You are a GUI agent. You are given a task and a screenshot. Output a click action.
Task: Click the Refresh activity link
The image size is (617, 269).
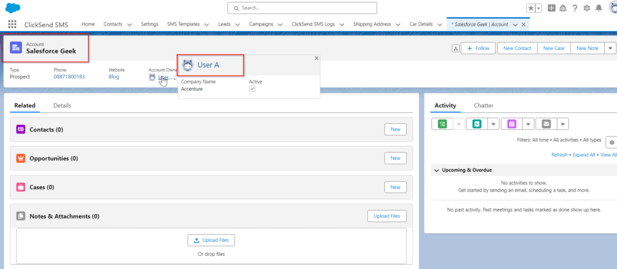pyautogui.click(x=559, y=155)
